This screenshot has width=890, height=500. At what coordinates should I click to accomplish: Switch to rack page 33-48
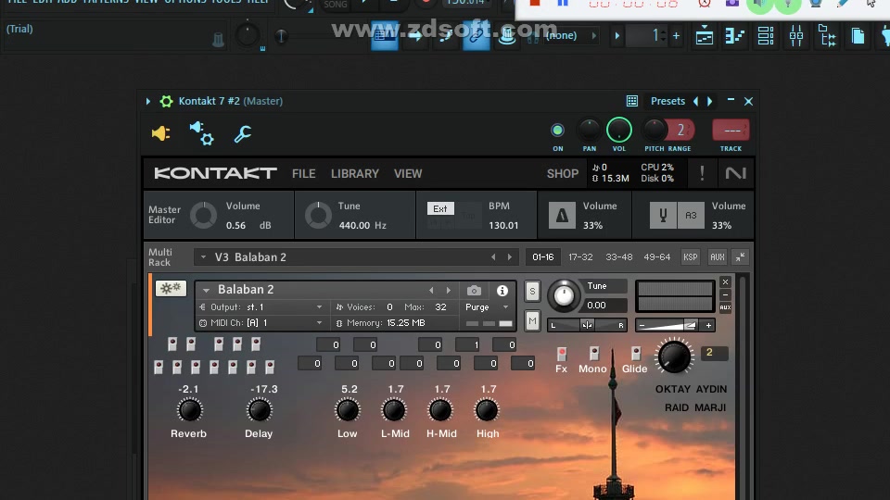pos(618,257)
